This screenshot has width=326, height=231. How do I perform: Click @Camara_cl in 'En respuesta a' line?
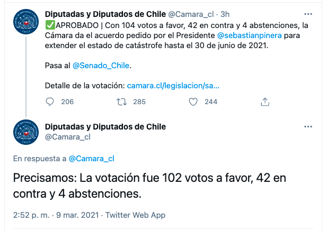[92, 159]
